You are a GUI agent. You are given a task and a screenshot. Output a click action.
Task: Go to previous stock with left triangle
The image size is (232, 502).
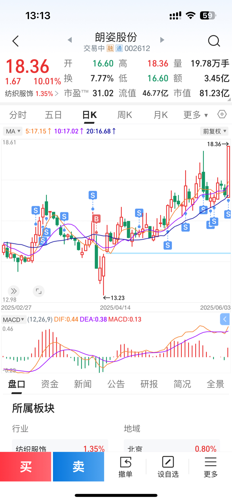tap(70, 40)
